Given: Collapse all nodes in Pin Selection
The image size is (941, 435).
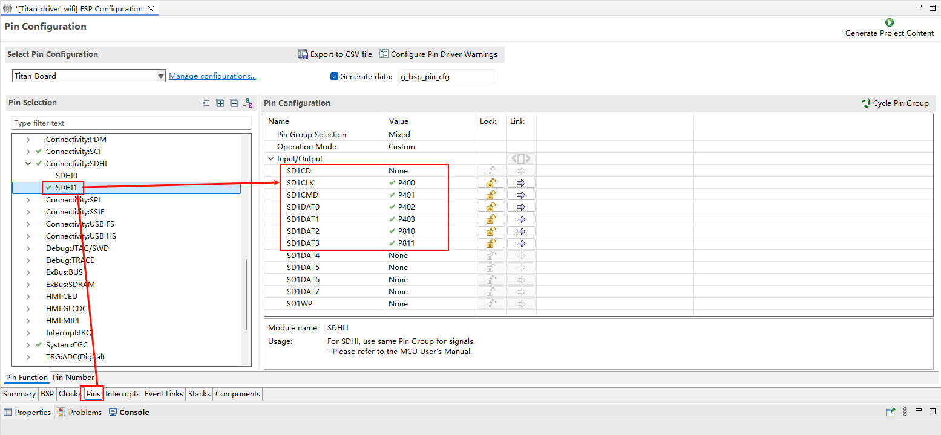Looking at the screenshot, I should (x=234, y=103).
